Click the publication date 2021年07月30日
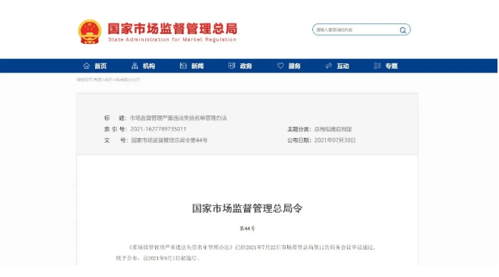The image size is (499, 277). 335,140
